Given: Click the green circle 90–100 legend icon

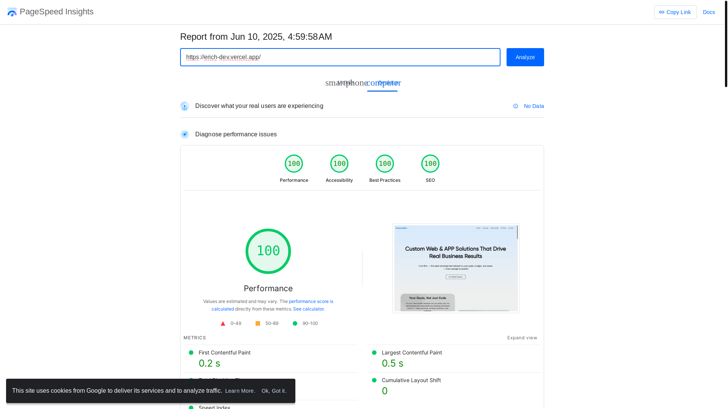Looking at the screenshot, I should pyautogui.click(x=295, y=323).
